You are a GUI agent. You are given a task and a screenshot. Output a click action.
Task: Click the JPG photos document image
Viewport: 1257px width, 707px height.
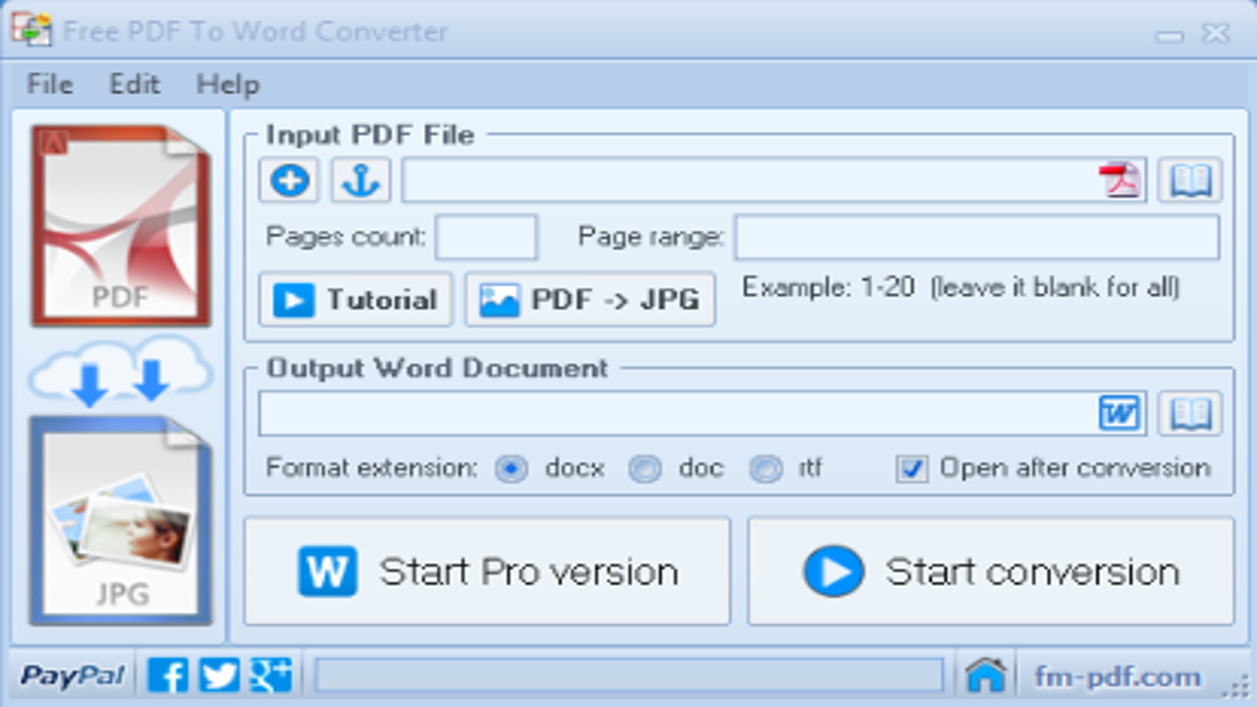(120, 519)
